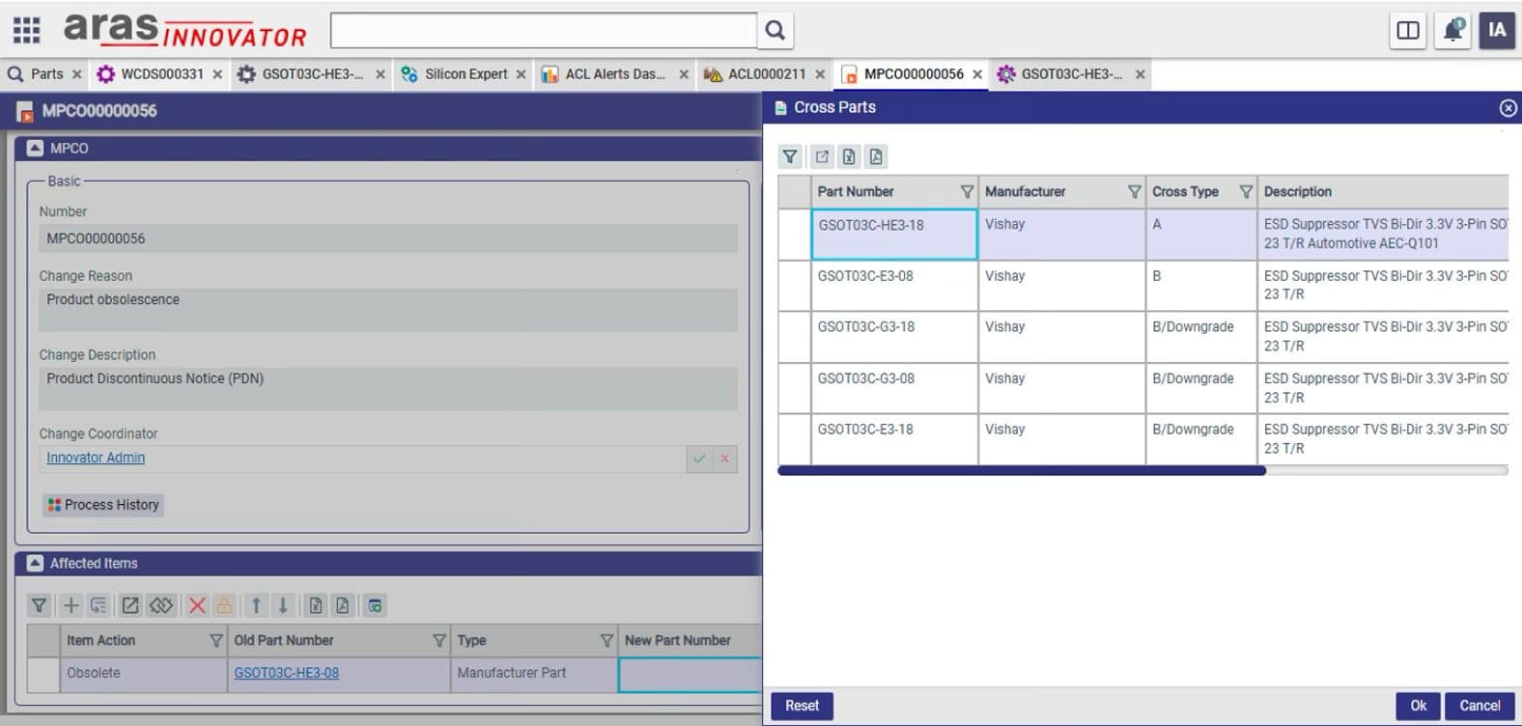The image size is (1522, 726).
Task: Open Old Part Number column filter
Action: [x=439, y=640]
